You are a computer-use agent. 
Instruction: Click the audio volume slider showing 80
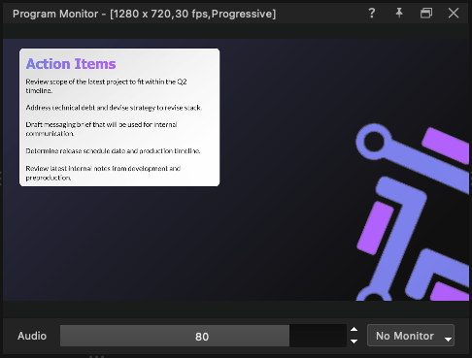(203, 336)
